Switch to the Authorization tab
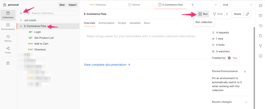 [106, 23]
